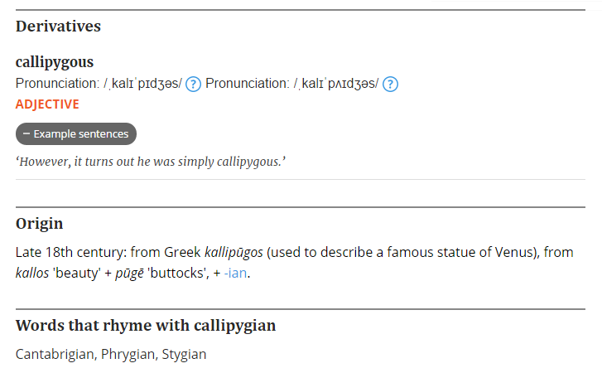Open the -ian suffix link
The height and width of the screenshot is (373, 602).
coord(235,273)
